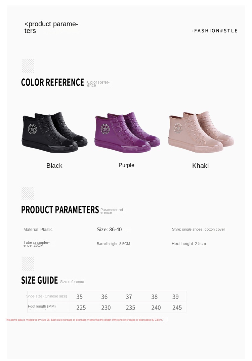Image resolution: width=252 pixels, height=361 pixels.
Task: Click the hatched icon above Size Guide
Action: point(28,264)
